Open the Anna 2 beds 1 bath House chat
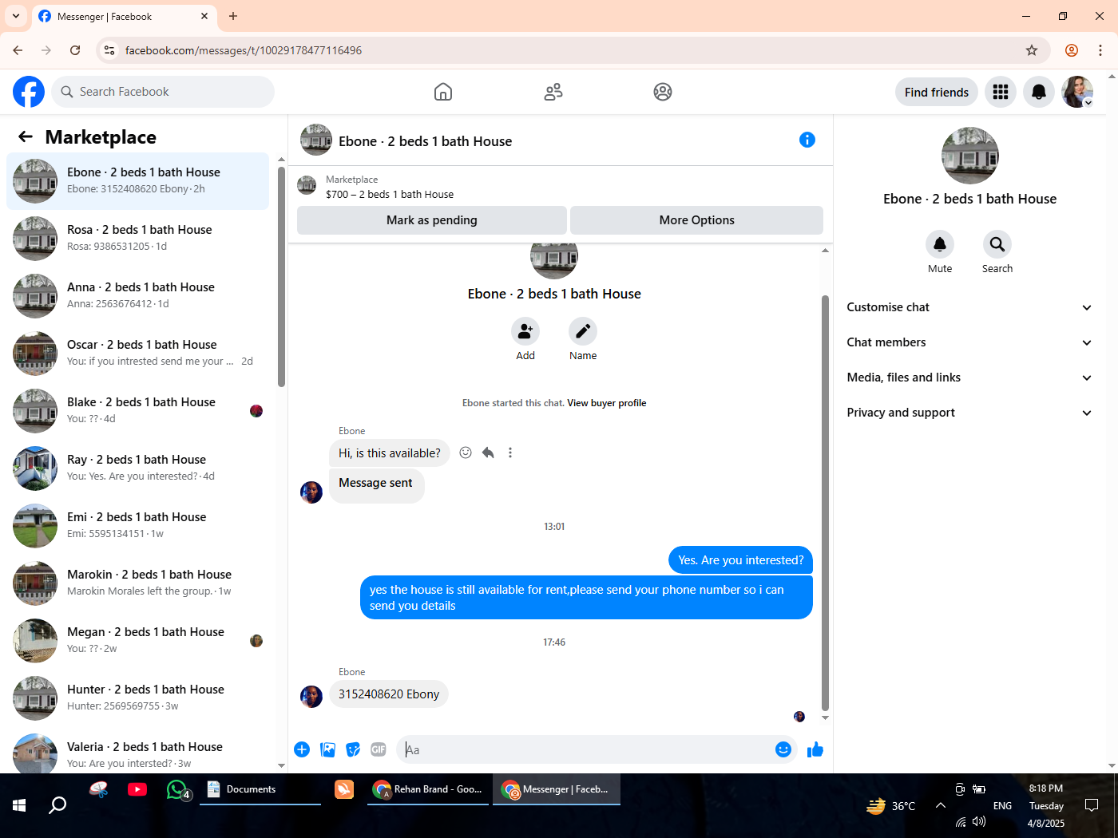1118x838 pixels. point(138,295)
